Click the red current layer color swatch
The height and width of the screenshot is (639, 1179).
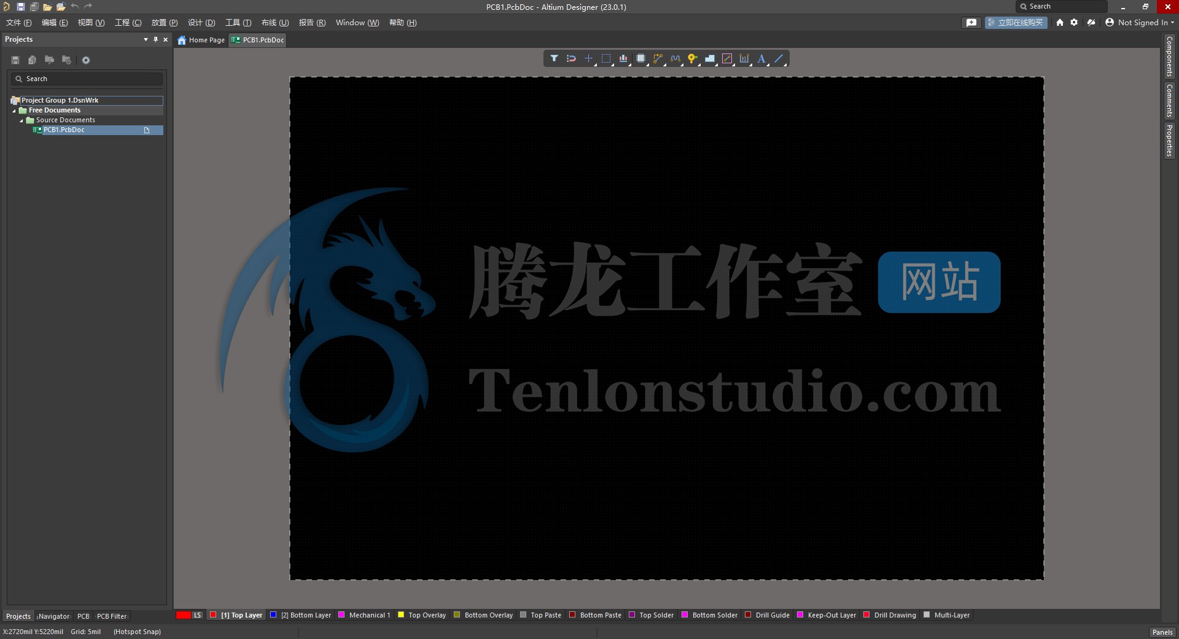tap(183, 615)
